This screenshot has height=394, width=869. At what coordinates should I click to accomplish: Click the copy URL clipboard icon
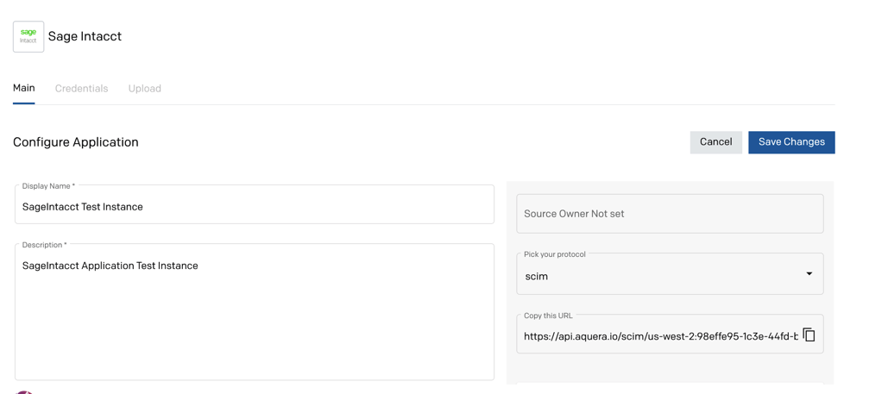click(x=809, y=335)
